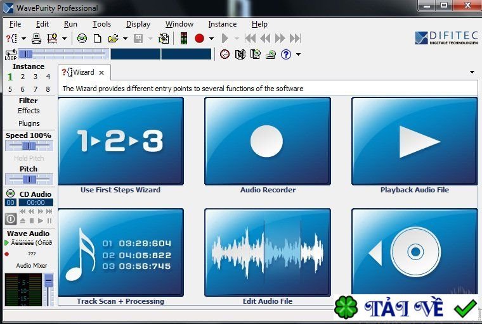Toggle the CD Audio power button
482x324 pixels.
point(10,219)
